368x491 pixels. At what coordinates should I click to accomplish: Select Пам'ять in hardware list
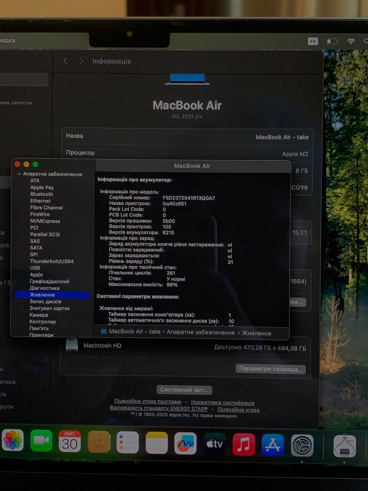coord(39,328)
